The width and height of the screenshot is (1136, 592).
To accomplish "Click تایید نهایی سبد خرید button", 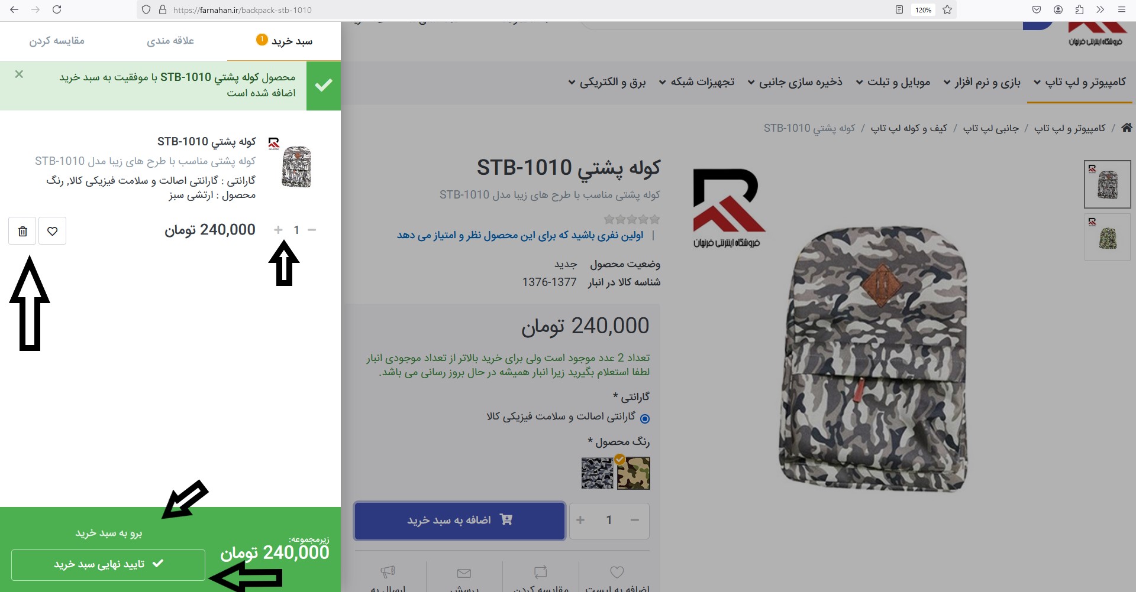I will [108, 564].
